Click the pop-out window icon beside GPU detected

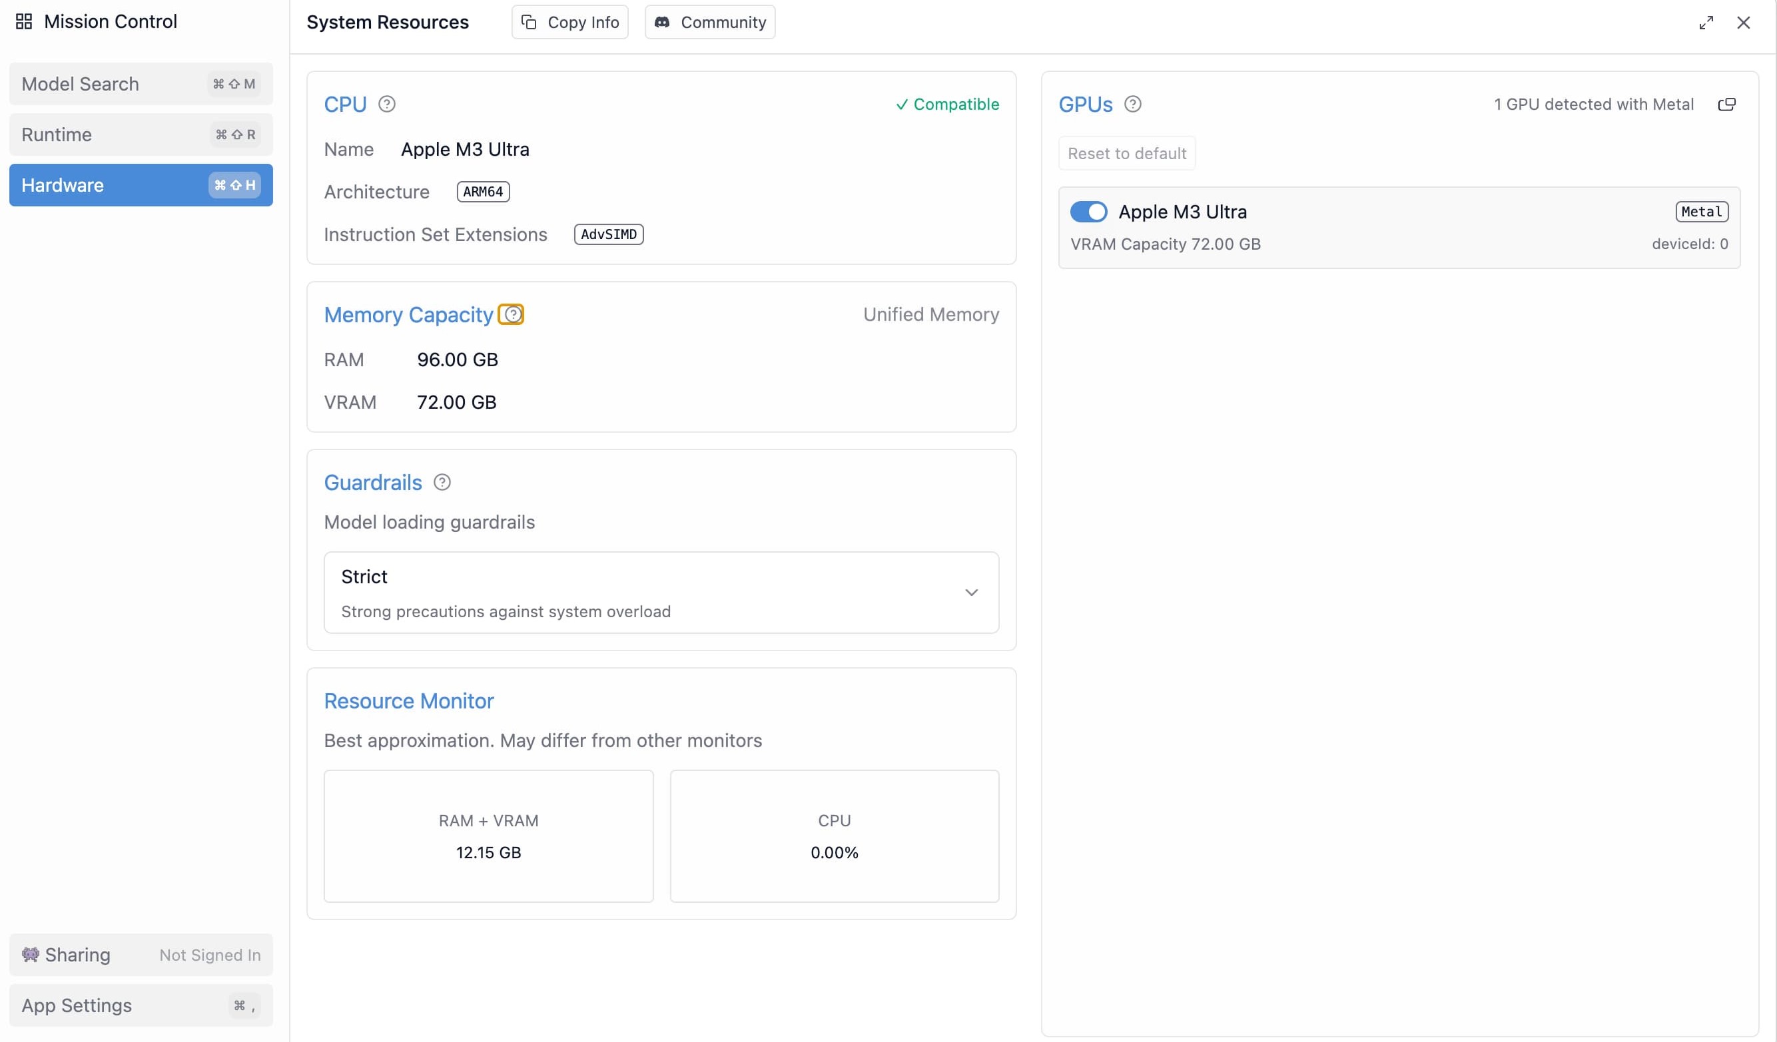(1726, 105)
